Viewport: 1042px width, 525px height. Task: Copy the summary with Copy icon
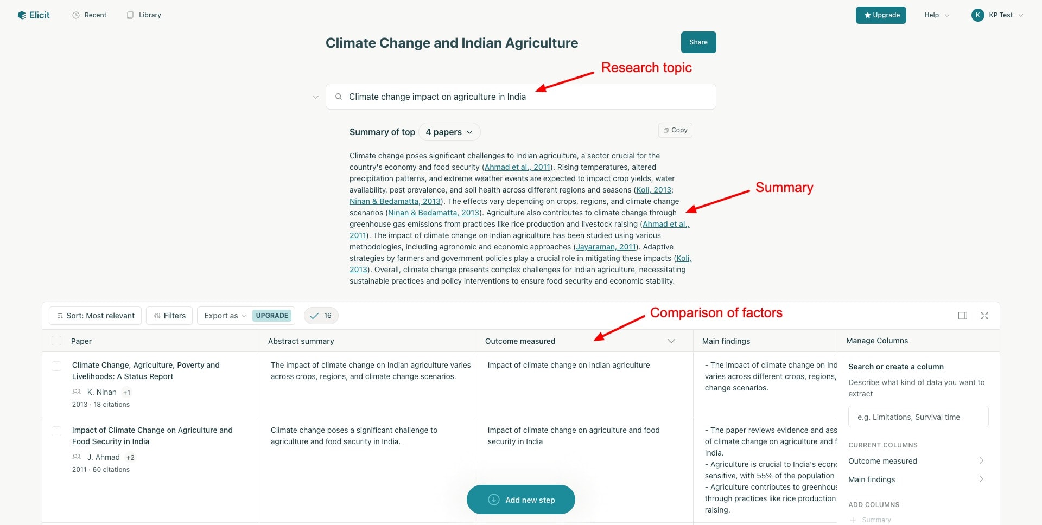click(x=675, y=130)
